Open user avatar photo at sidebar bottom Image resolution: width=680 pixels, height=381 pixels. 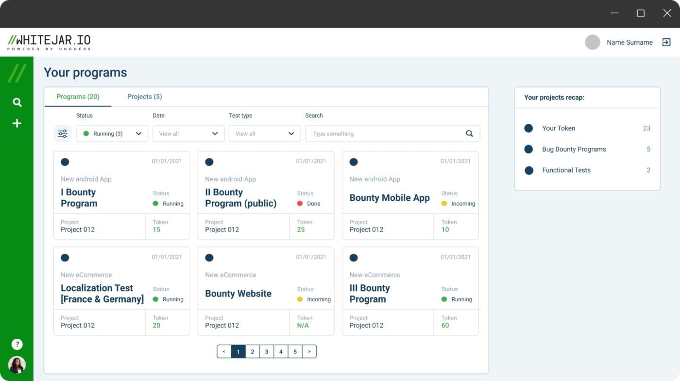tap(17, 364)
